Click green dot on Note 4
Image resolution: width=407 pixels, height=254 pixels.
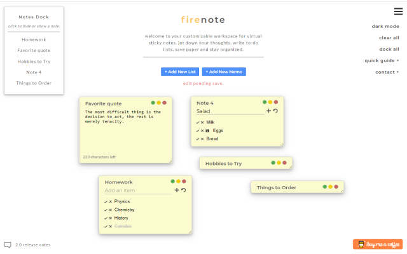coord(265,102)
